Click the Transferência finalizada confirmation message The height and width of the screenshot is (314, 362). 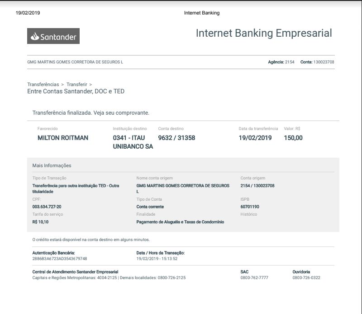click(91, 112)
